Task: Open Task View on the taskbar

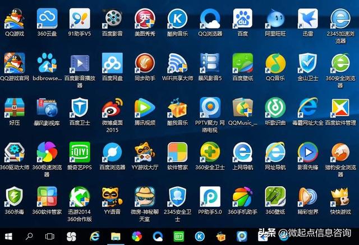Action: point(50,237)
